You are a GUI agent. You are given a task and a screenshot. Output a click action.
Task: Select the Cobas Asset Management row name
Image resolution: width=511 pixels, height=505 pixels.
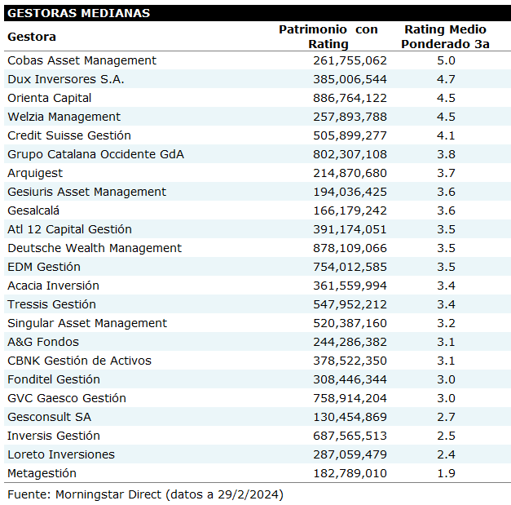81,60
